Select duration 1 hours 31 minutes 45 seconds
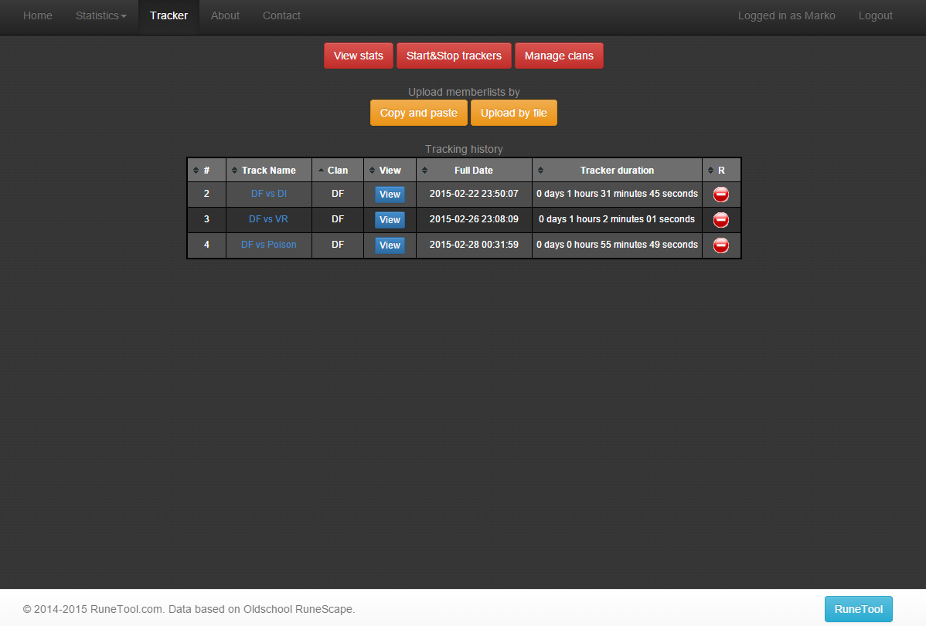The height and width of the screenshot is (626, 926). pyautogui.click(x=617, y=194)
